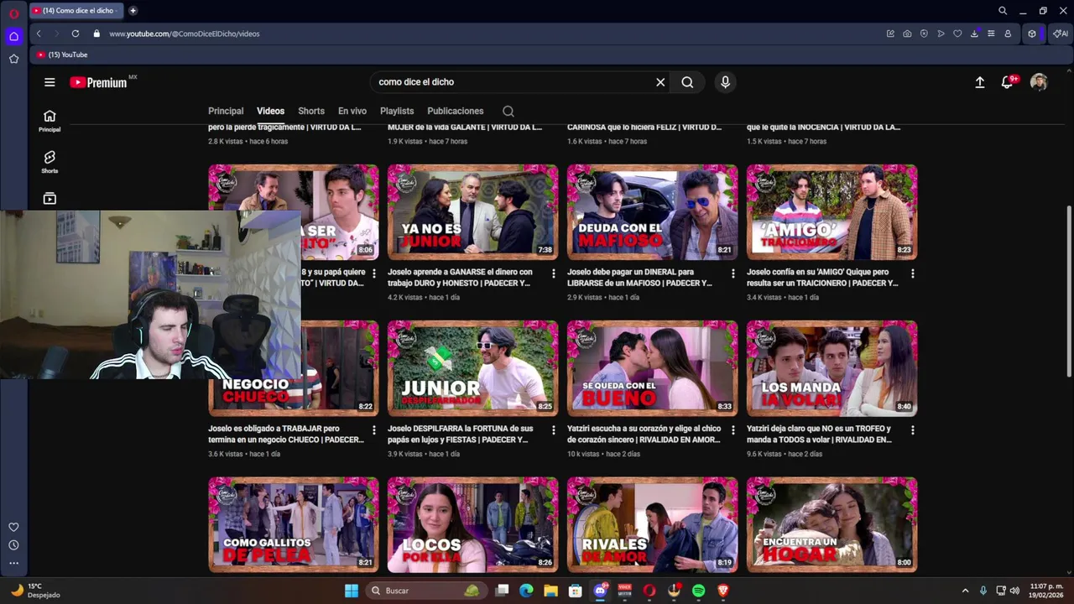Expand hidden system tray icons chevron
Screen dimensions: 1074x604
[965, 591]
